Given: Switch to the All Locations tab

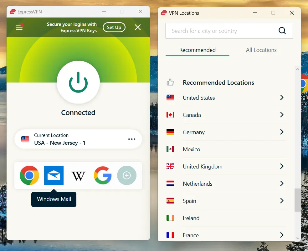Looking at the screenshot, I should [261, 50].
